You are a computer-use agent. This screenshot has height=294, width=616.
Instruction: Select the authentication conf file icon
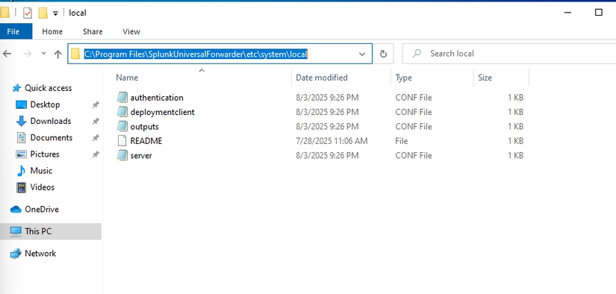coord(122,97)
